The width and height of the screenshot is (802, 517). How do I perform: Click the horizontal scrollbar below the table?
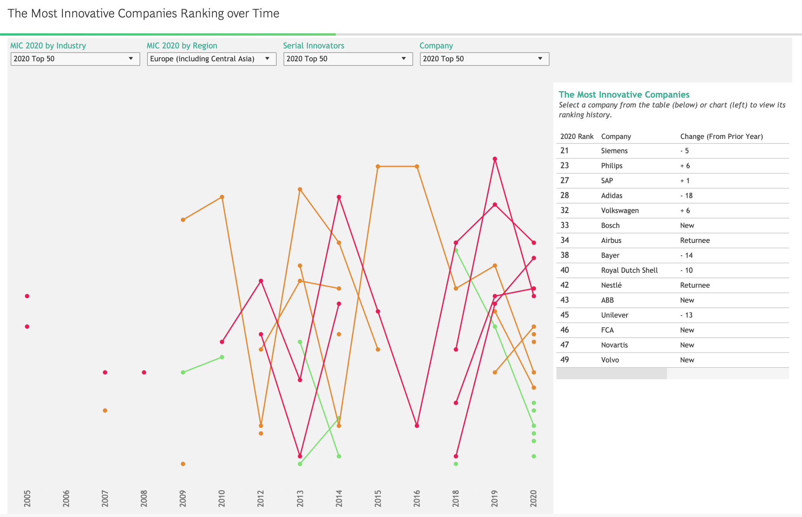coord(611,373)
